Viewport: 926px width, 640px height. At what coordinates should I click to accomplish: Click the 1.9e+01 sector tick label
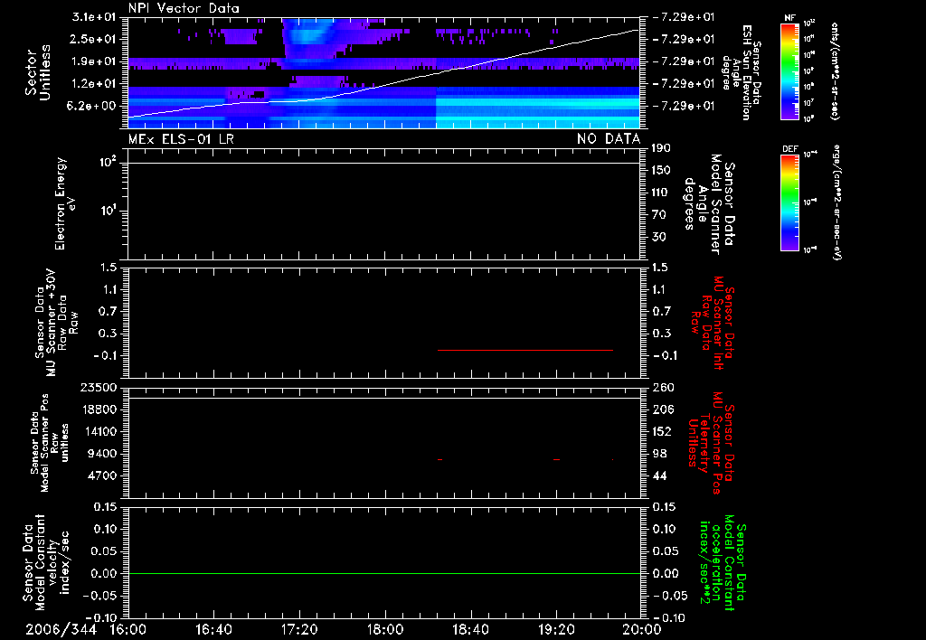tap(94, 61)
